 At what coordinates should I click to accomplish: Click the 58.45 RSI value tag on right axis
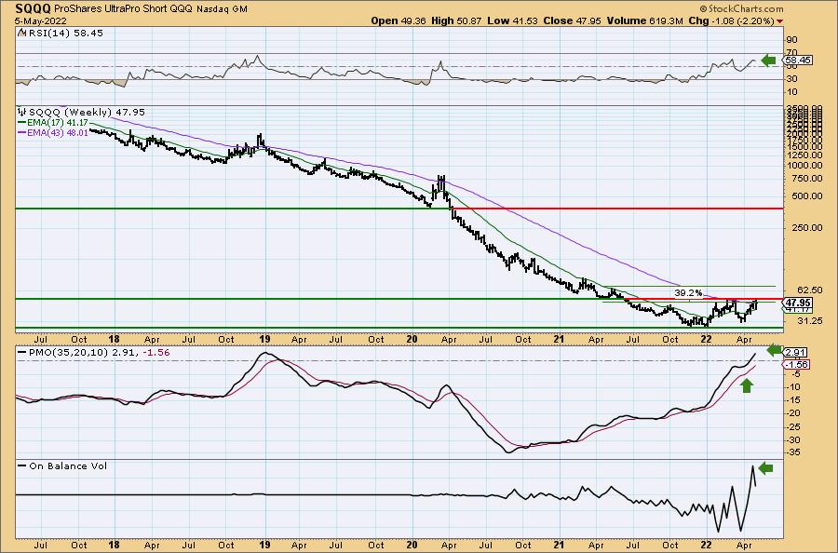[x=799, y=61]
